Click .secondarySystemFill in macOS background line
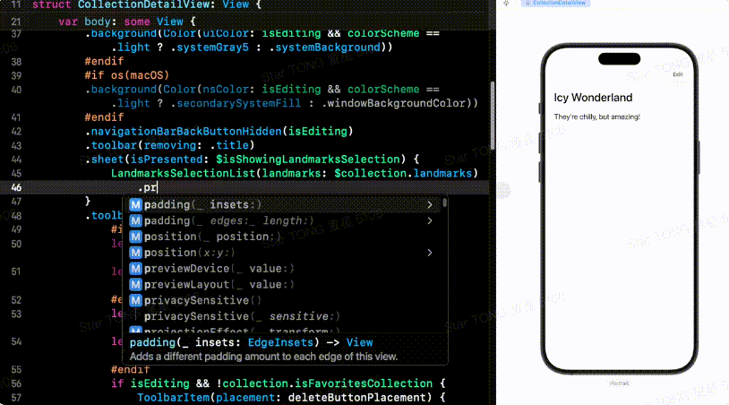This screenshot has height=405, width=729. [236, 103]
